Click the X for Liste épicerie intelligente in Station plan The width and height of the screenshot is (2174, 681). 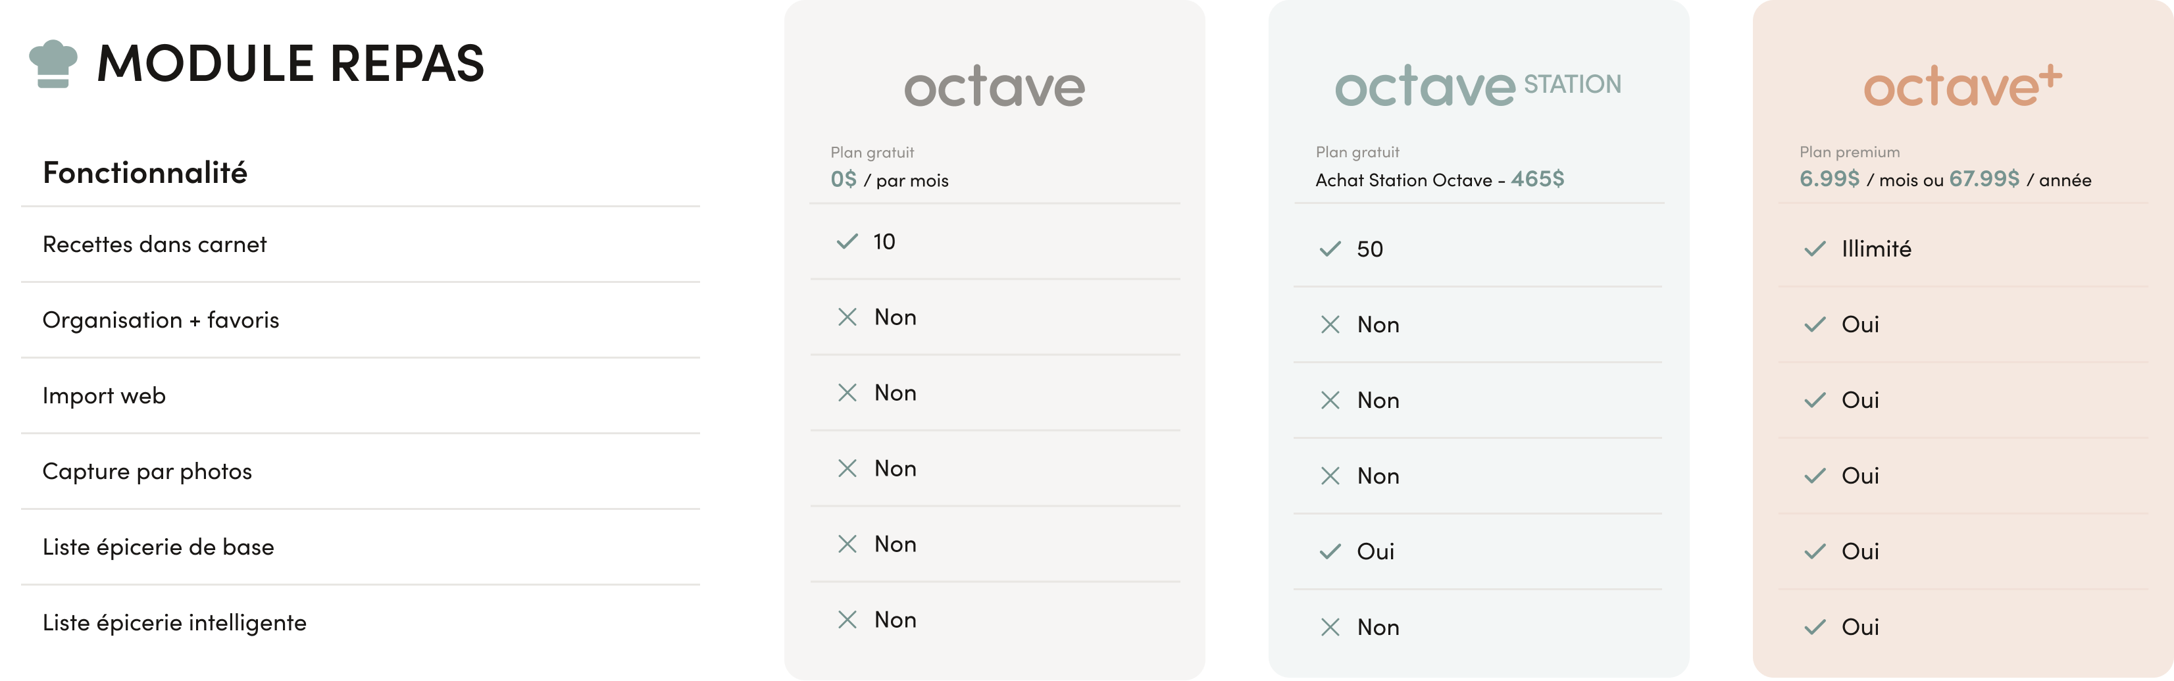(x=1330, y=627)
